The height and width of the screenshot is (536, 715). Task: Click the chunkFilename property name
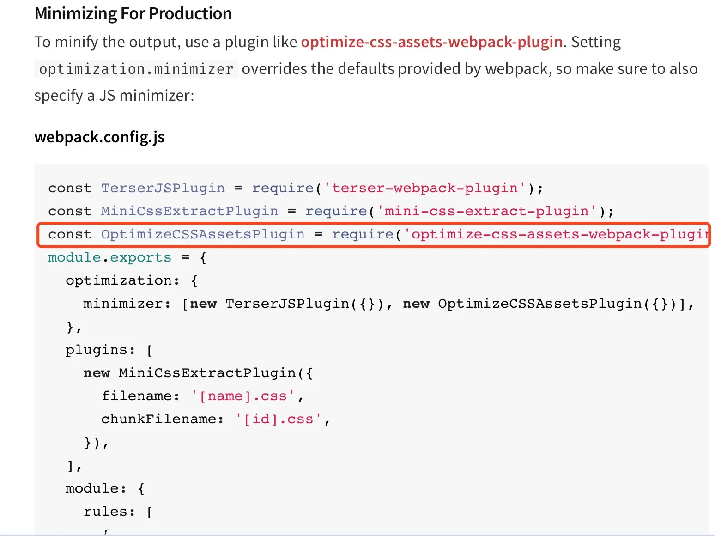tap(158, 419)
